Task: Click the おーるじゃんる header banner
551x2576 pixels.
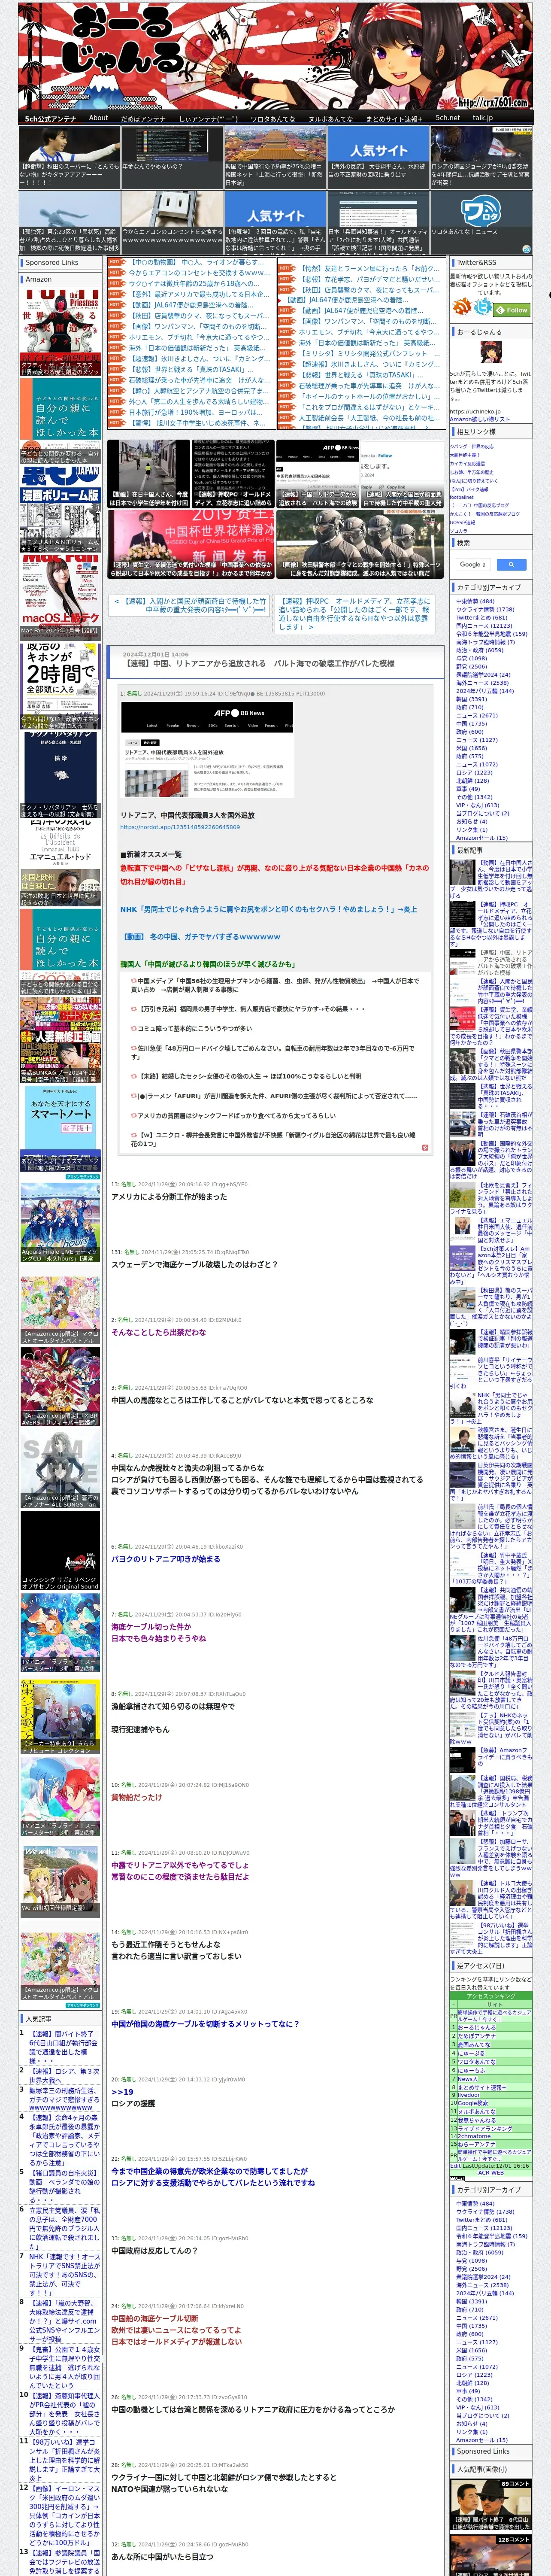Action: (x=275, y=55)
